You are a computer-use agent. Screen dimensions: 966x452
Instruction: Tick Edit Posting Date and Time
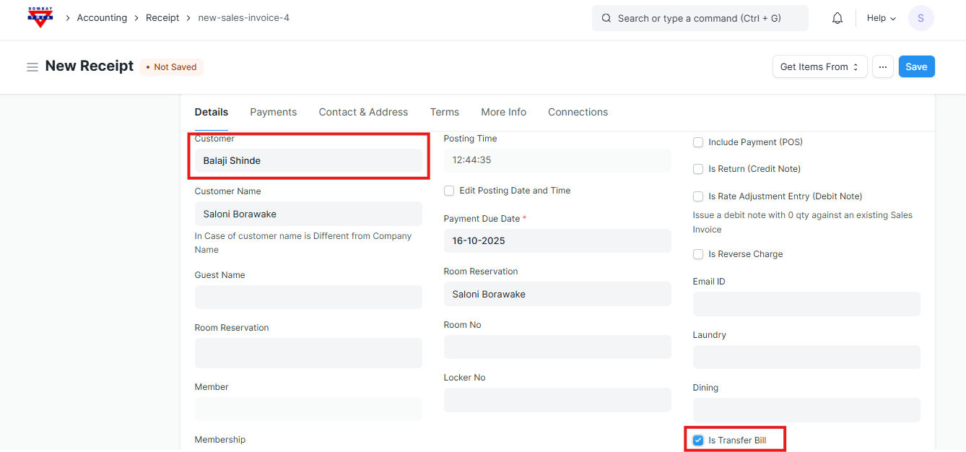[x=449, y=191]
